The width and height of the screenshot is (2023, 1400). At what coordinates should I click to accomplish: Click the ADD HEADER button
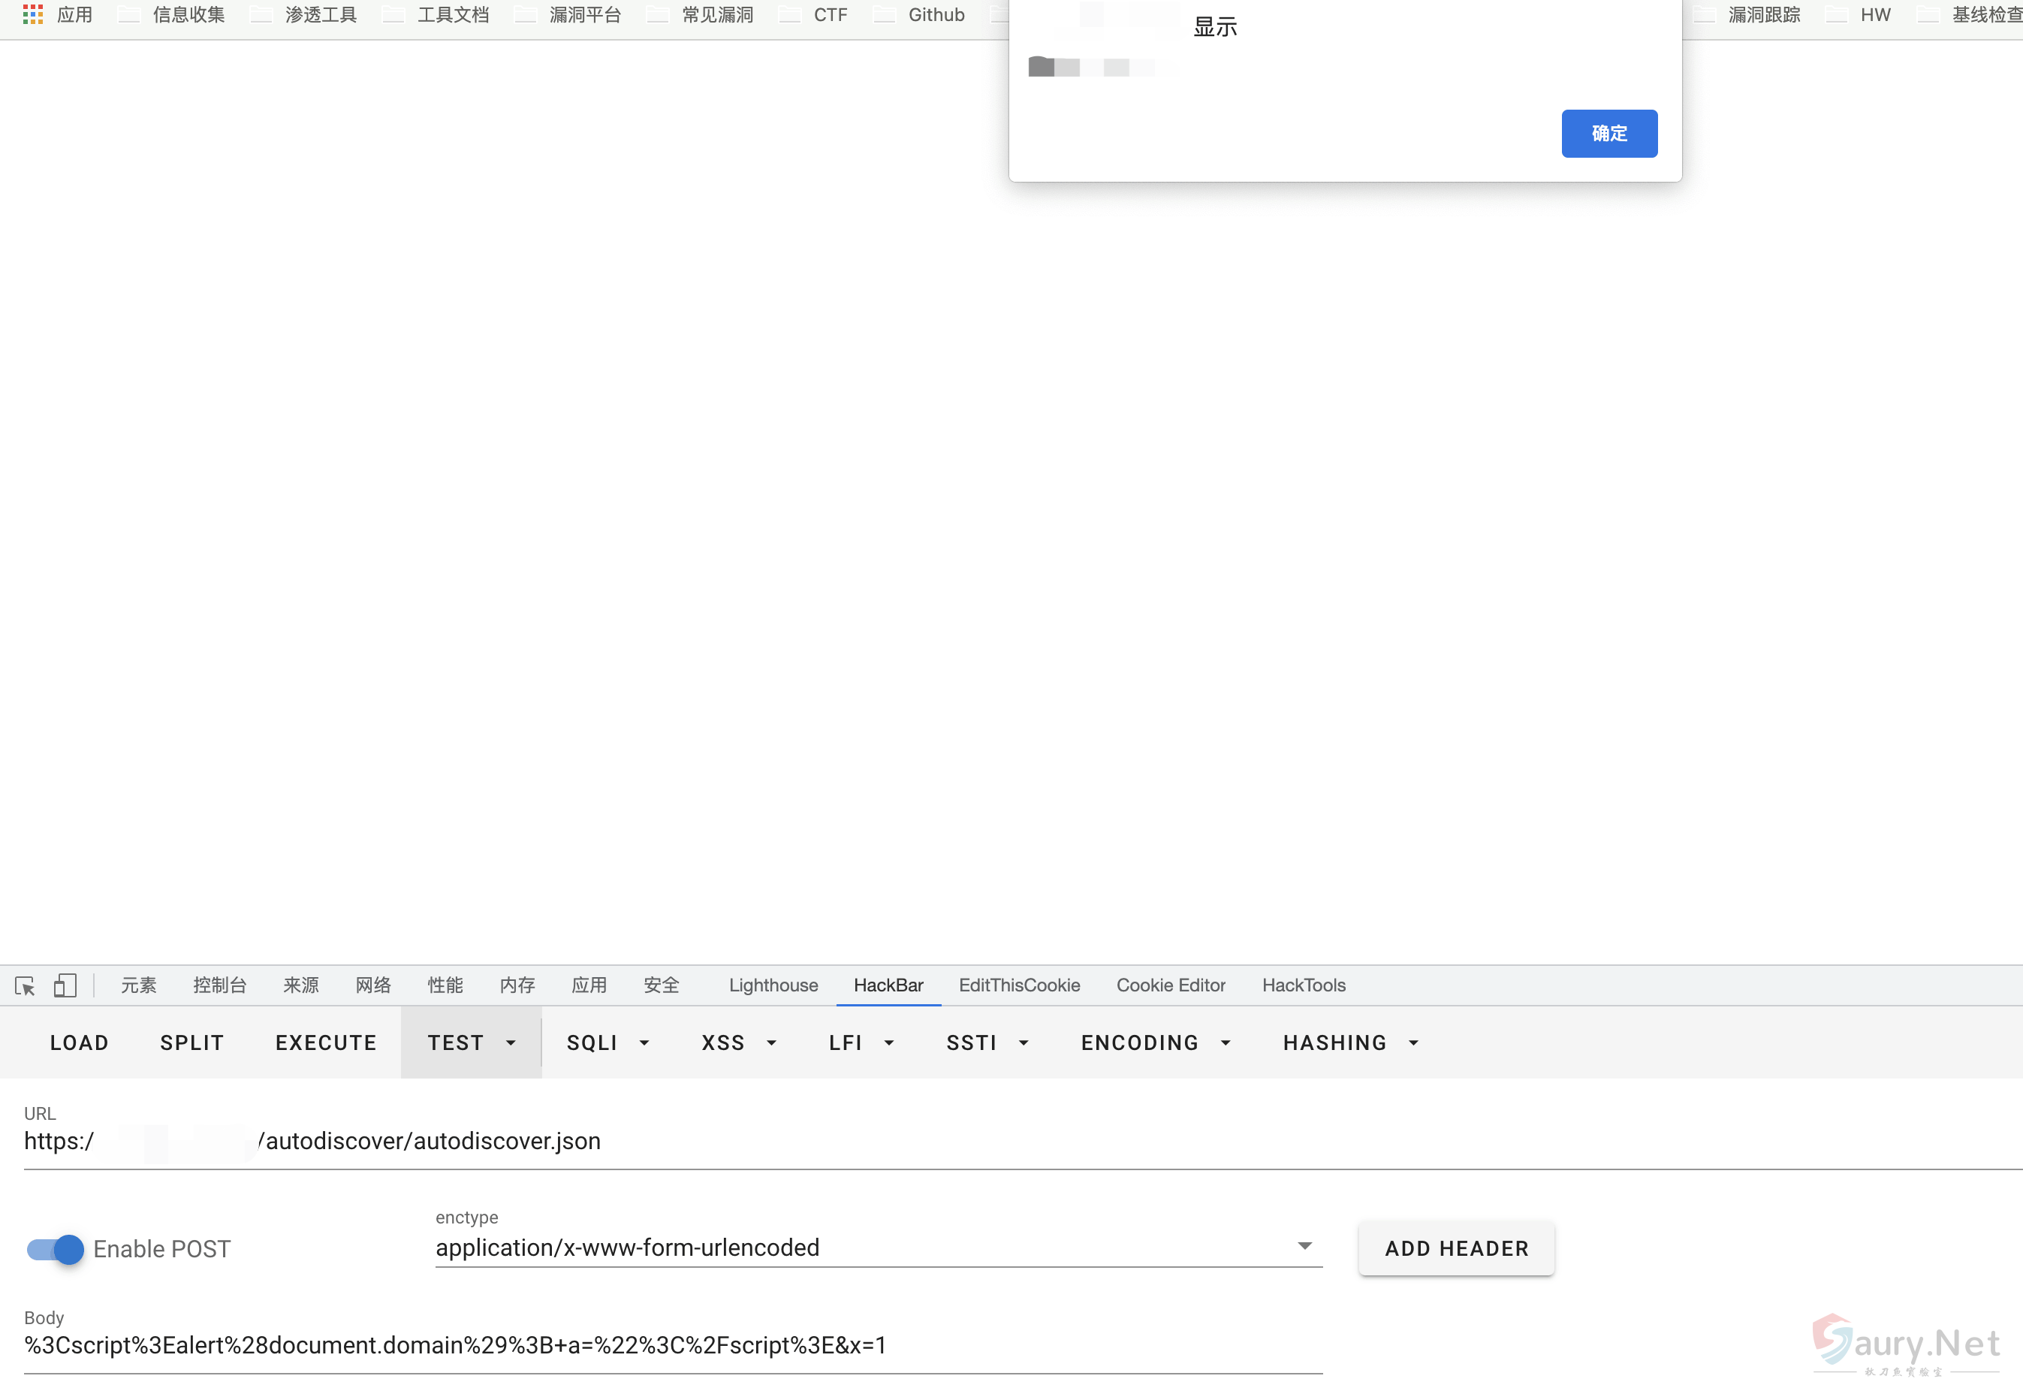click(x=1455, y=1248)
